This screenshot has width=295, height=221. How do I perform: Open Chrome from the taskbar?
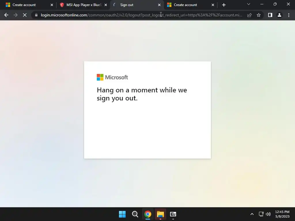148,214
